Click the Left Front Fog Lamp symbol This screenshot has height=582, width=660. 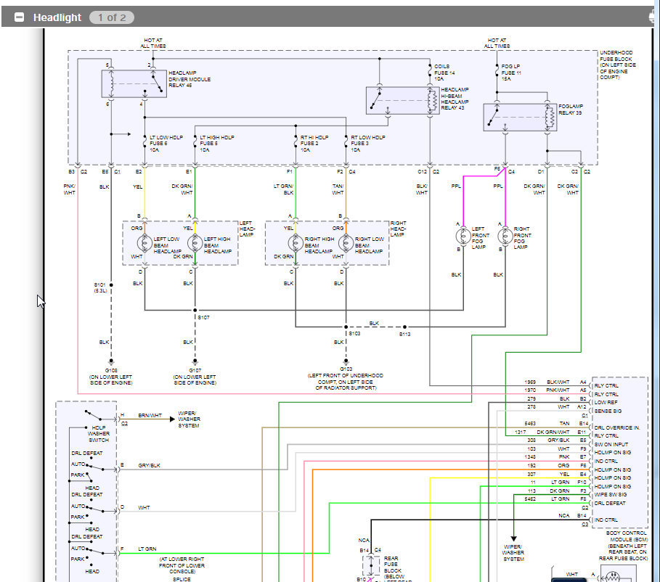pyautogui.click(x=463, y=236)
